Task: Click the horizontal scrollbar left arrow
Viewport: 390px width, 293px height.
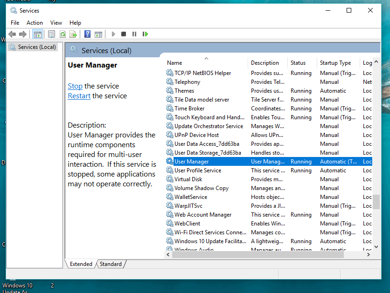Action: click(168, 254)
